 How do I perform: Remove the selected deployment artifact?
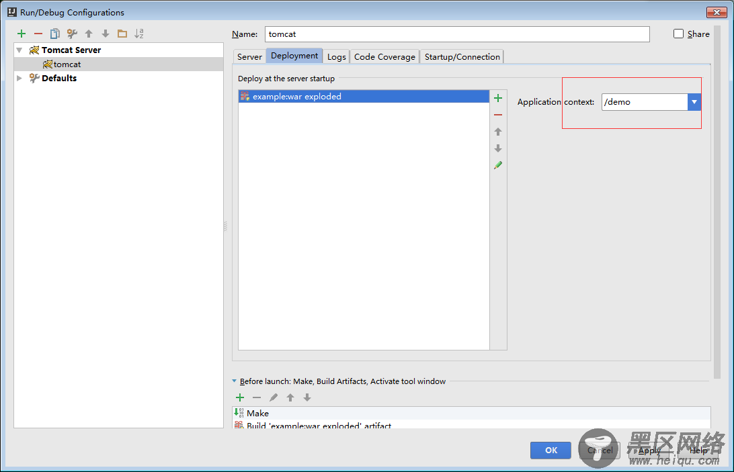498,115
